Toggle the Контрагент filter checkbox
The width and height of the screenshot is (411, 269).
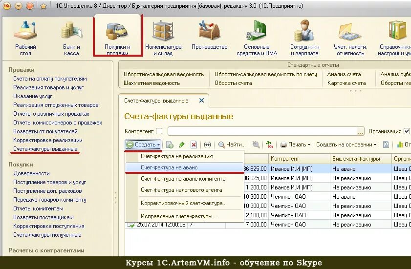159,131
